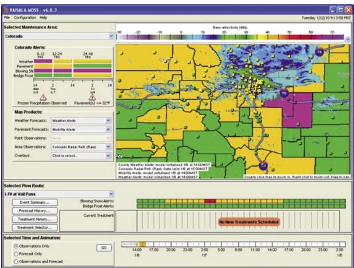The width and height of the screenshot is (354, 268).
Task: Open the Help menu
Action: [43, 17]
